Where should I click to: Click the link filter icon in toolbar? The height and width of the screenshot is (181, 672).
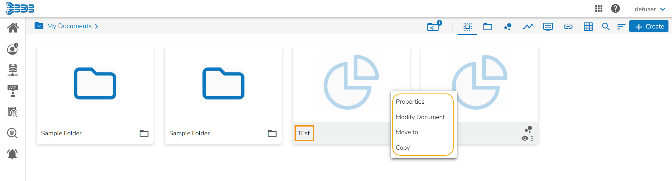pos(568,27)
